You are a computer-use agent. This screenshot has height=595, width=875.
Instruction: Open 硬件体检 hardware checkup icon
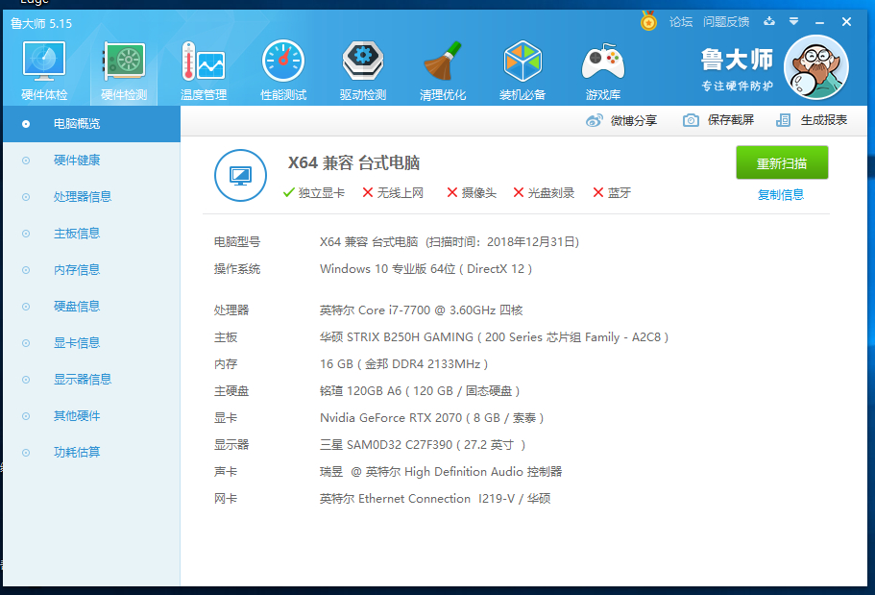click(44, 62)
